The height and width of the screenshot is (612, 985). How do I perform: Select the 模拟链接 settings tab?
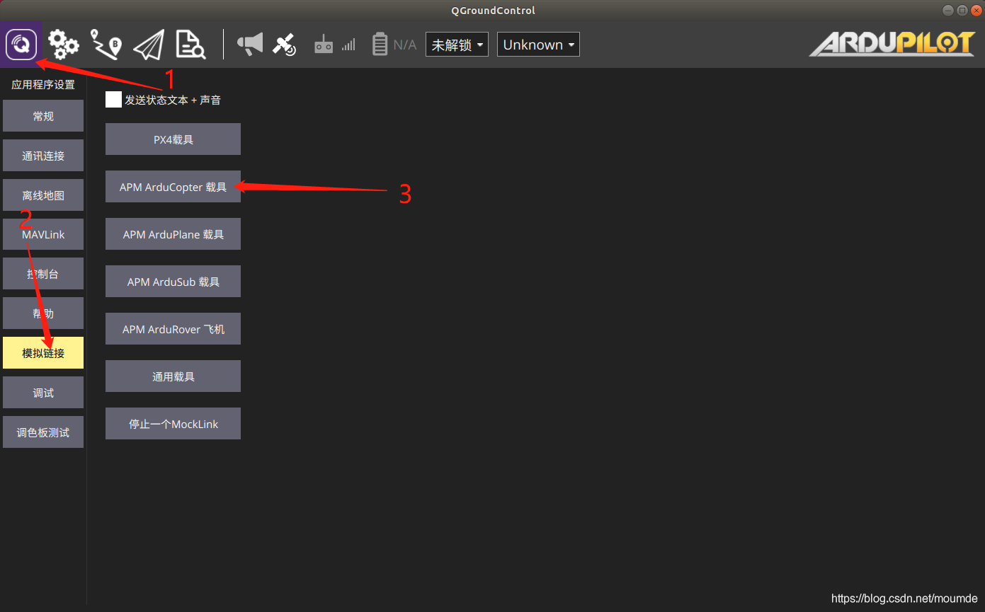[x=43, y=353]
